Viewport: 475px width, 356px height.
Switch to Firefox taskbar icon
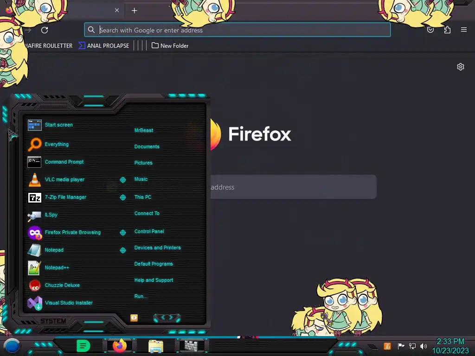click(x=119, y=346)
